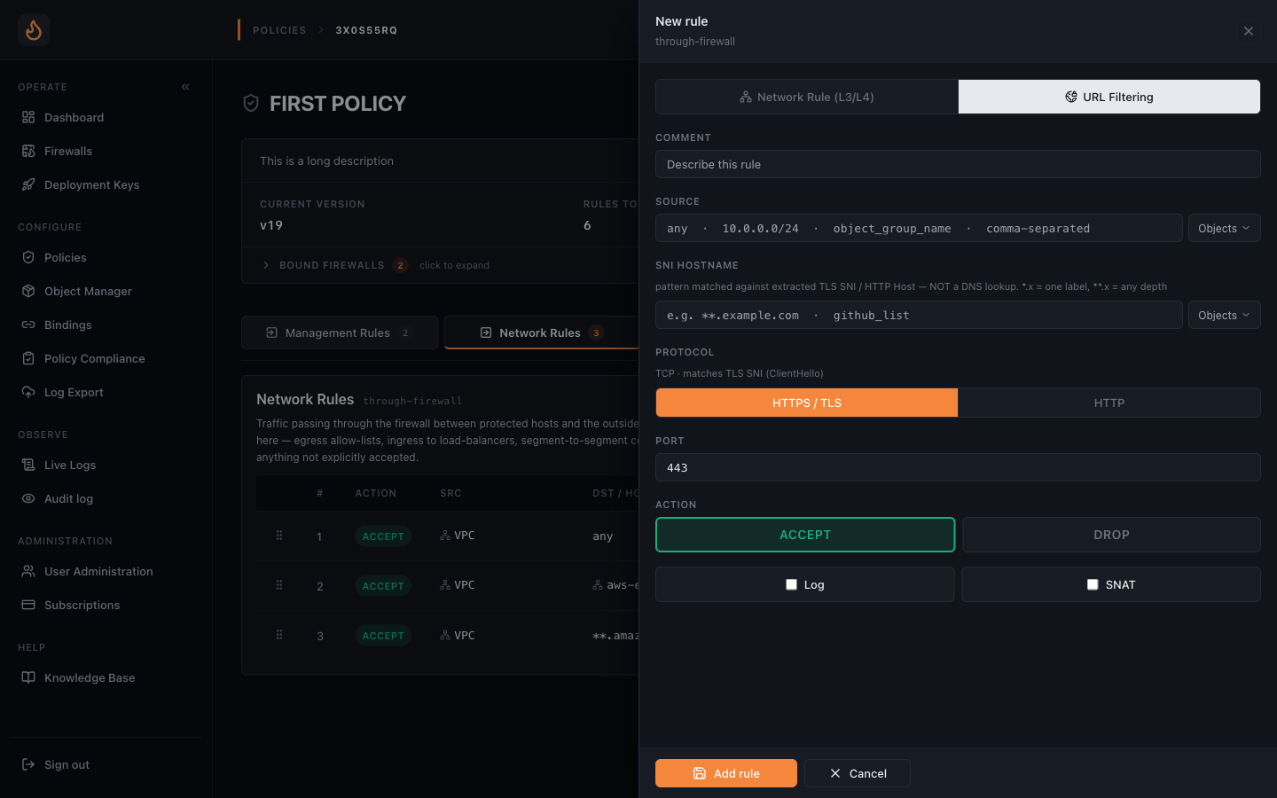Click the ACCEPT badge in rule 1

click(x=383, y=536)
